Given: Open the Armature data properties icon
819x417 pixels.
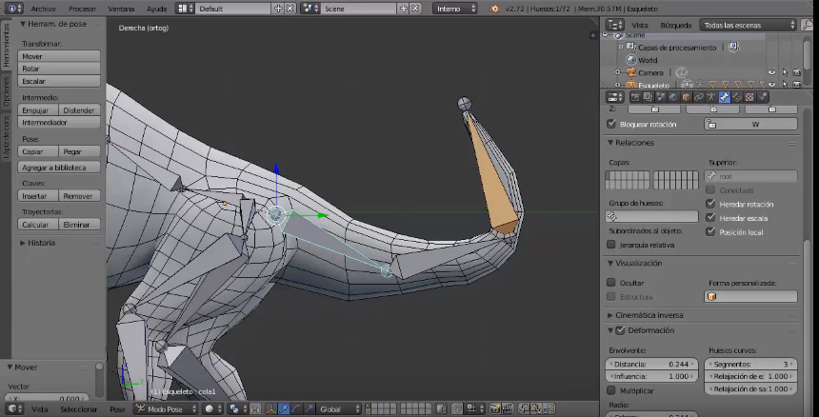Looking at the screenshot, I should click(711, 97).
